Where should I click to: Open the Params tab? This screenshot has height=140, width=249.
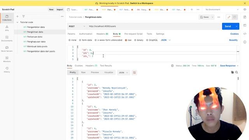pos(71,34)
